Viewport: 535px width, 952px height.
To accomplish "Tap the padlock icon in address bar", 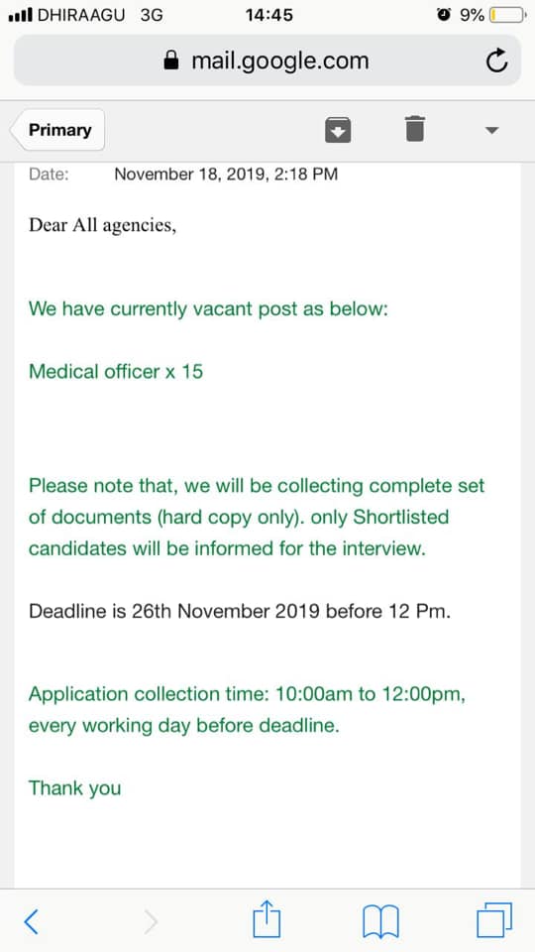I will (171, 60).
